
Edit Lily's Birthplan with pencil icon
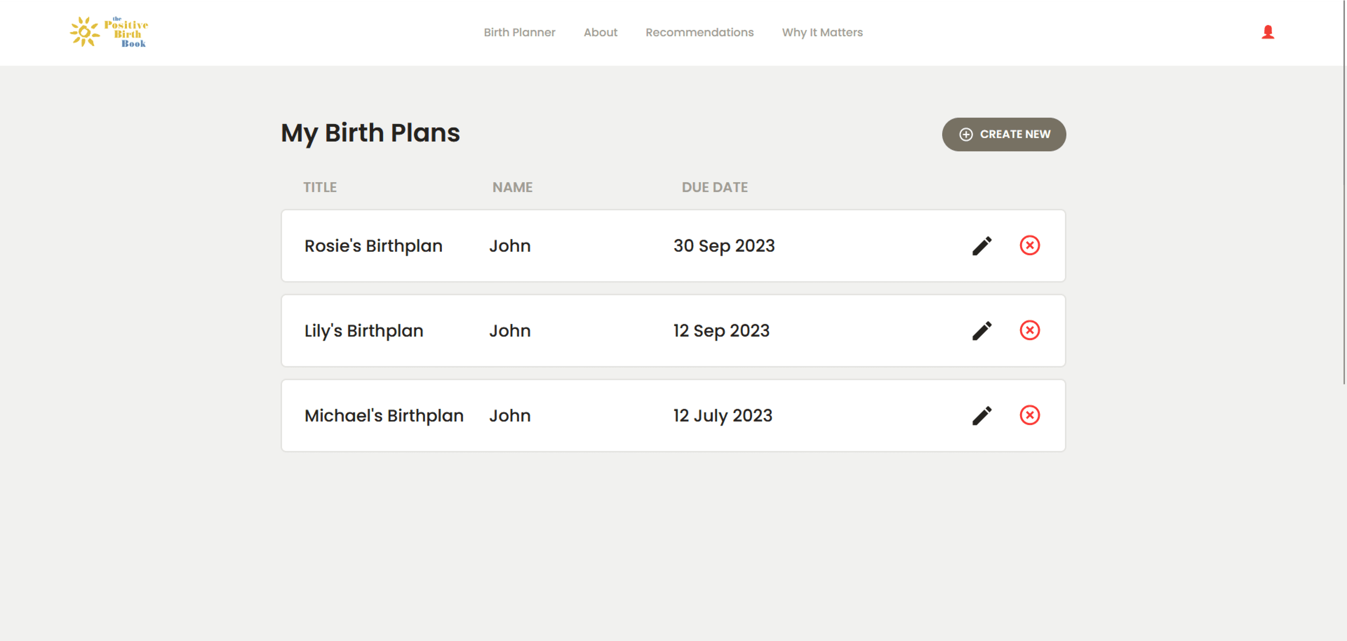pyautogui.click(x=981, y=330)
